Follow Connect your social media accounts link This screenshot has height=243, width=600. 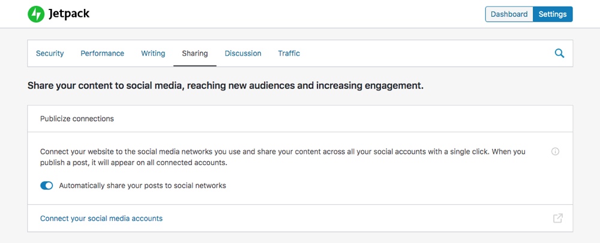pos(101,218)
